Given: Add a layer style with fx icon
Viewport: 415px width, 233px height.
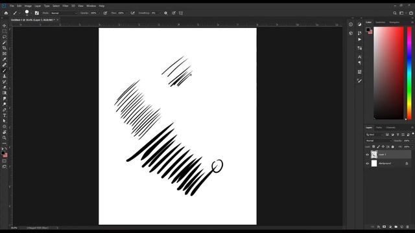Looking at the screenshot, I should point(379,227).
